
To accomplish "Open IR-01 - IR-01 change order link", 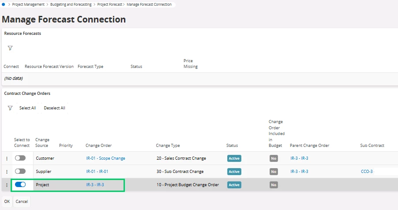I will 97,172.
